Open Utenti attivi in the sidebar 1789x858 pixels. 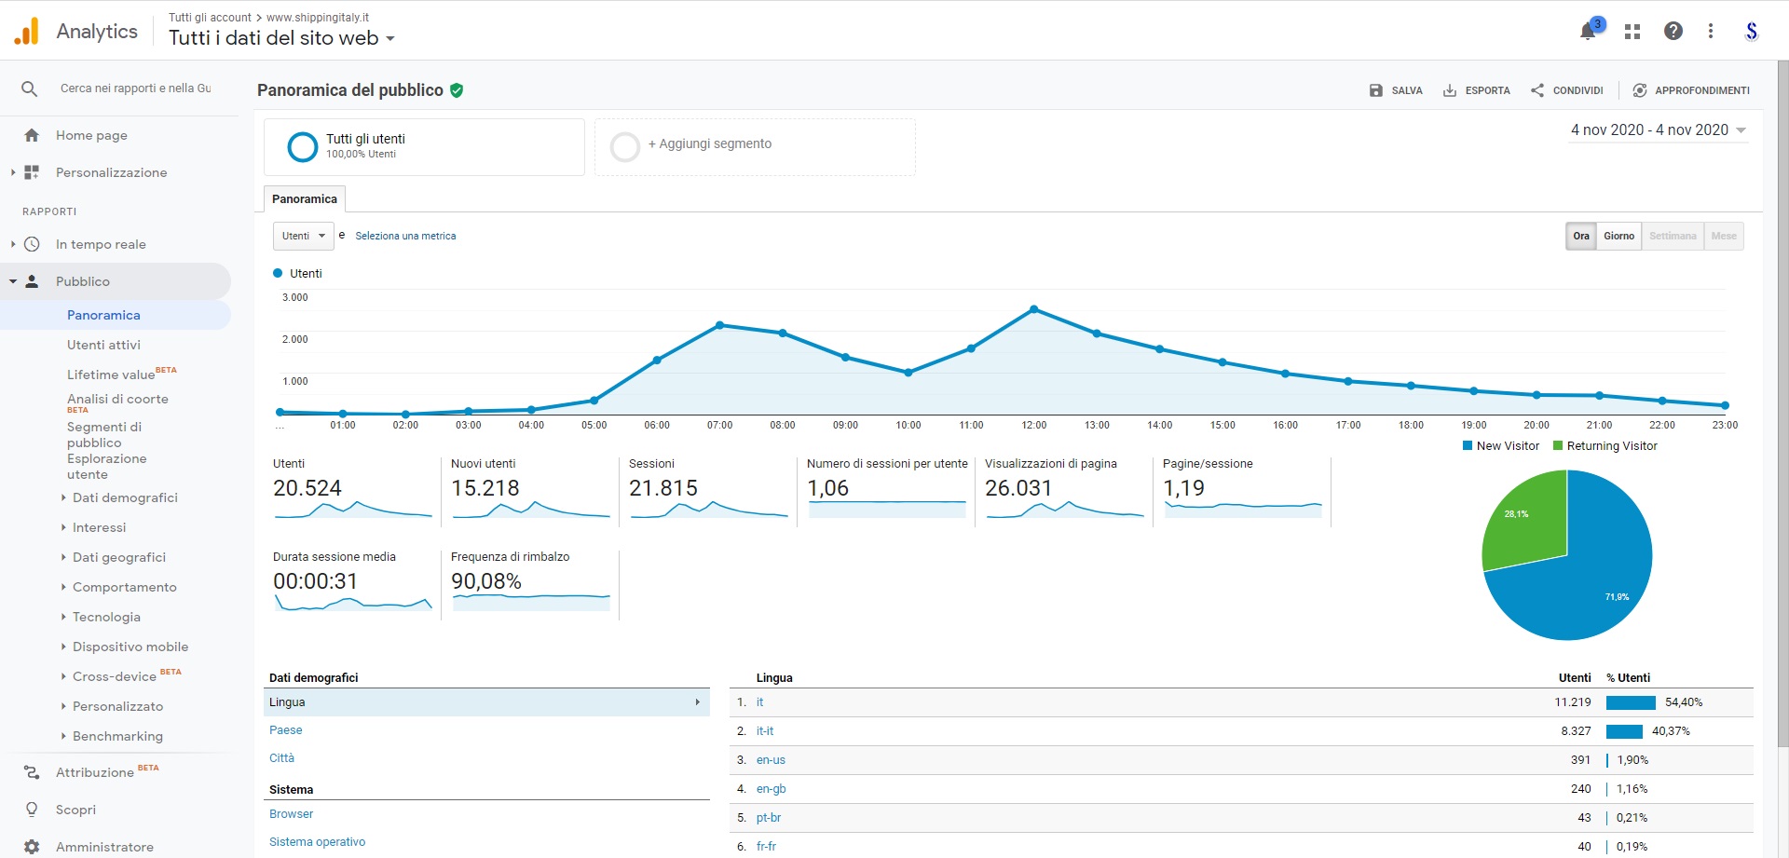[103, 345]
